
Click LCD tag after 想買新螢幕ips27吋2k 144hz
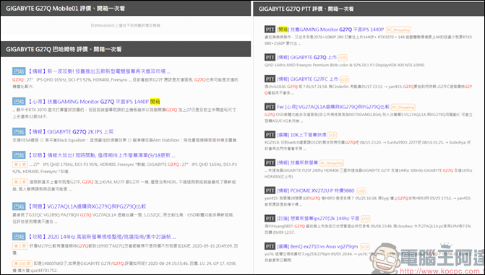point(365,219)
